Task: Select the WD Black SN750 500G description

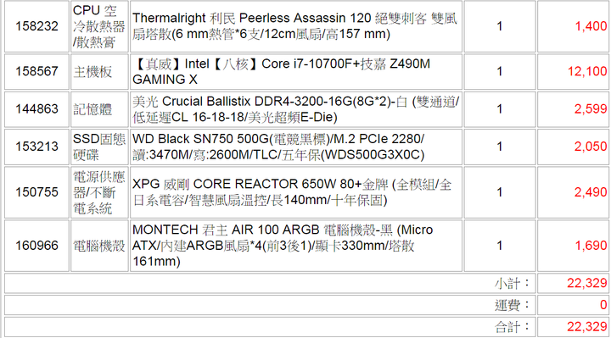Action: pos(278,147)
